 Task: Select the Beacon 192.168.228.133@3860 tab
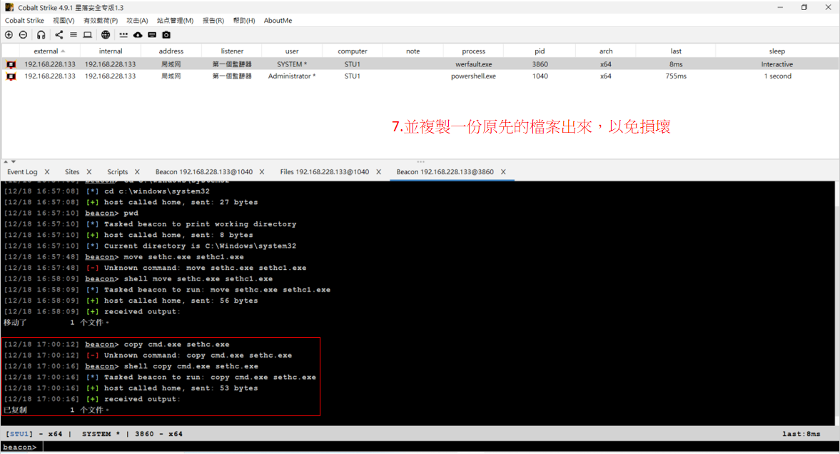tap(445, 172)
